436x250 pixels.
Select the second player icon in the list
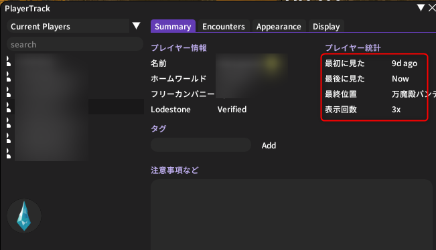click(9, 77)
